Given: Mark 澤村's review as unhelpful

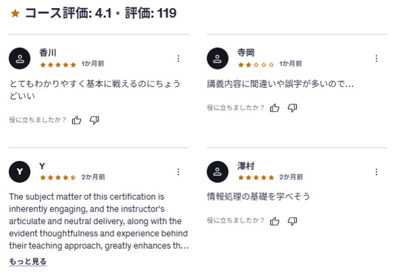Looking at the screenshot, I should coord(292,221).
